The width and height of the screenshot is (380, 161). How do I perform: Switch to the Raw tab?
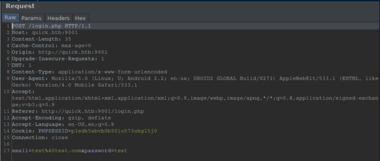[x=10, y=18]
